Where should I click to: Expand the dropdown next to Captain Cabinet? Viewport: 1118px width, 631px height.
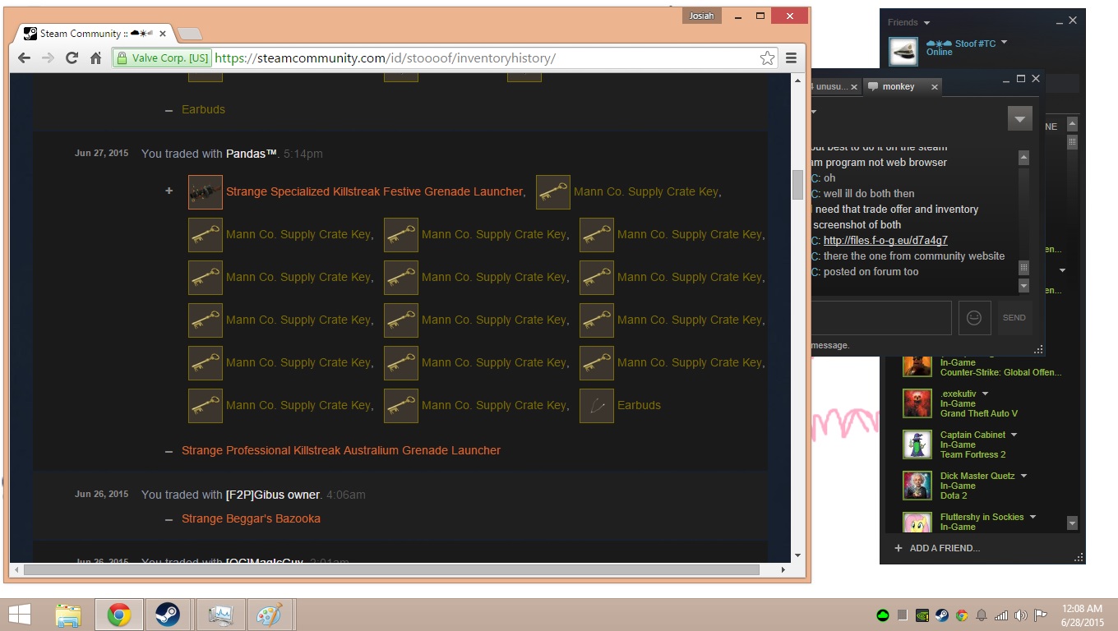1014,435
